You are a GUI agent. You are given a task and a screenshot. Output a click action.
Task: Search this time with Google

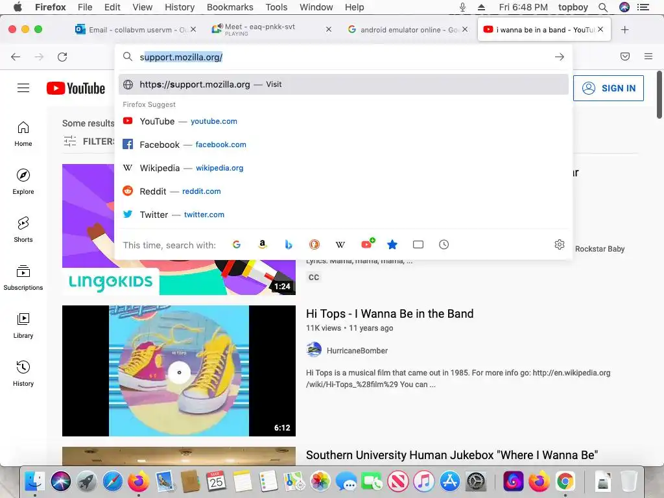click(x=236, y=244)
